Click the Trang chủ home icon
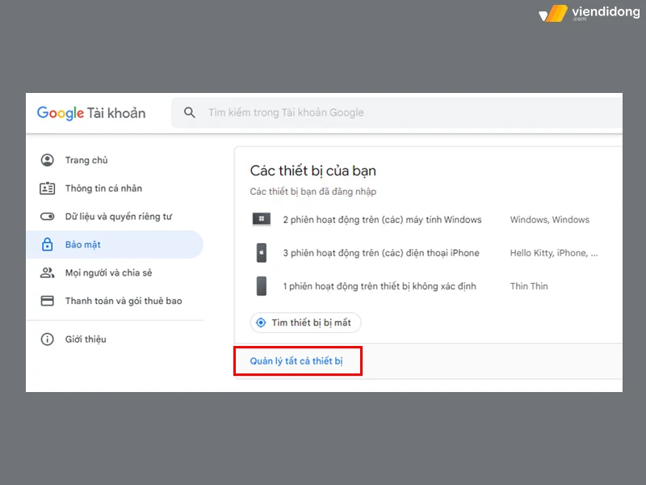Image resolution: width=646 pixels, height=485 pixels. click(x=48, y=159)
